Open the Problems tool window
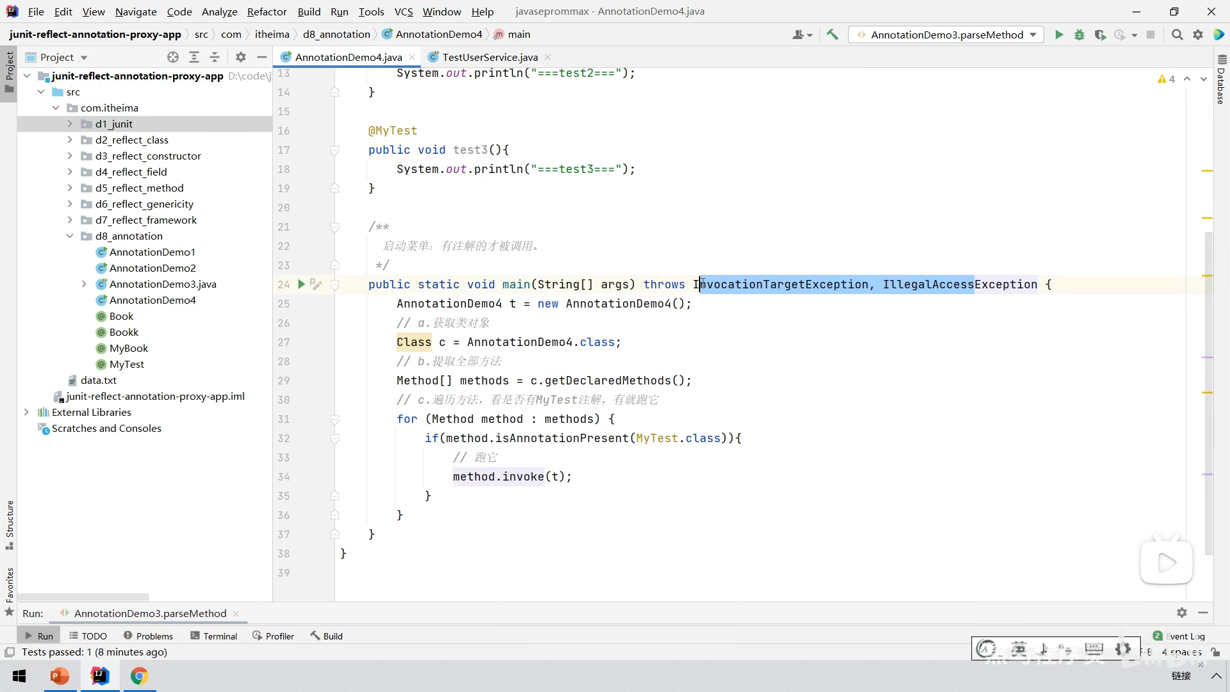 [x=148, y=636]
